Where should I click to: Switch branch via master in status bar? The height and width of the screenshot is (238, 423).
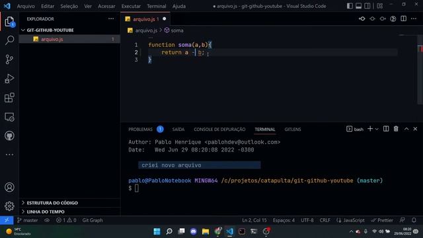[x=28, y=220]
